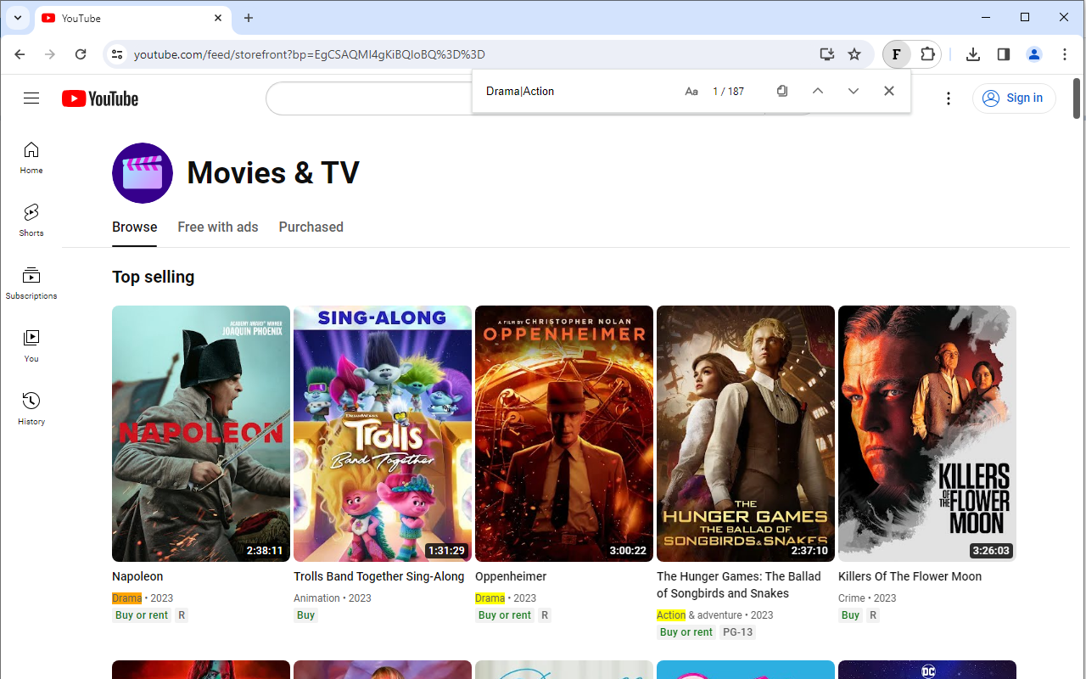The image size is (1086, 679).
Task: Open the Napoleon movie poster
Action: [x=201, y=434]
